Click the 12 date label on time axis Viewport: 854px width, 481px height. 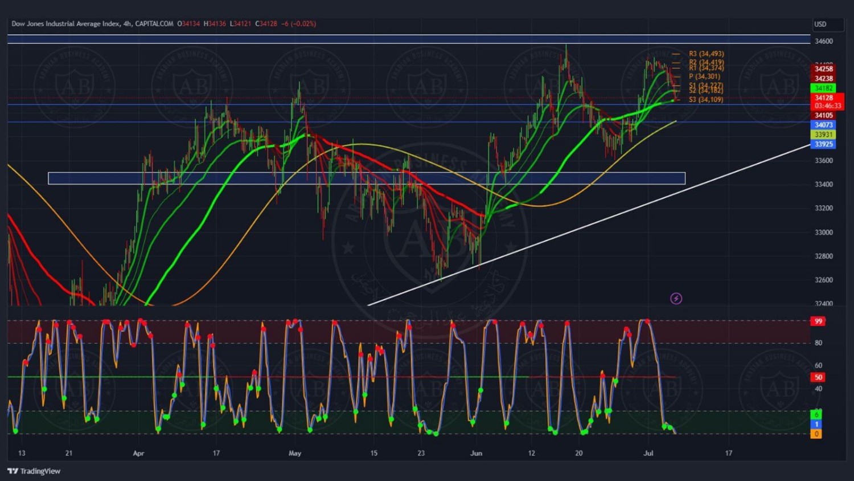(x=531, y=454)
